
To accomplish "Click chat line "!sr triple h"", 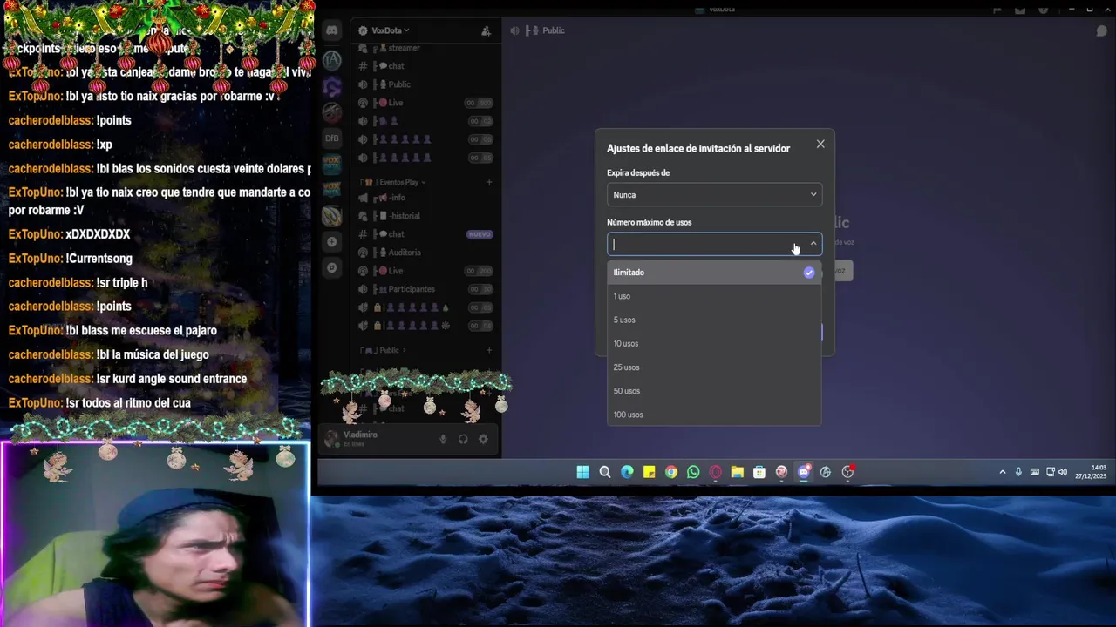I will point(122,283).
